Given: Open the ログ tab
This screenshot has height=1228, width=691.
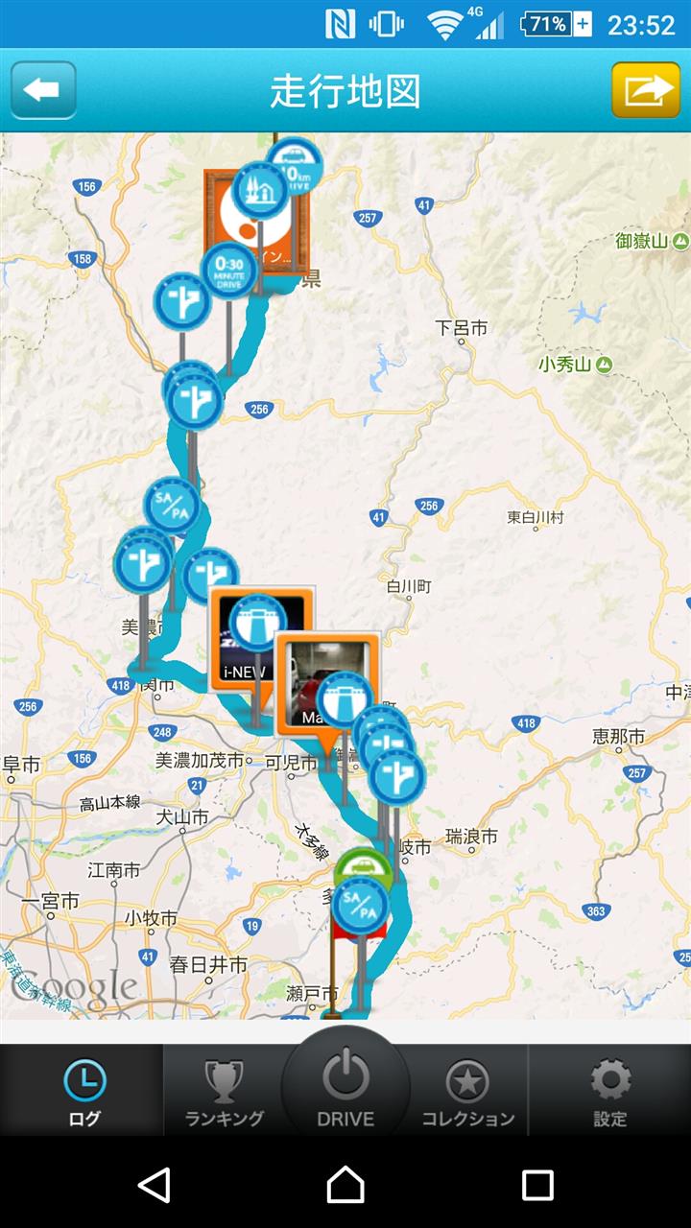Looking at the screenshot, I should [x=84, y=1092].
